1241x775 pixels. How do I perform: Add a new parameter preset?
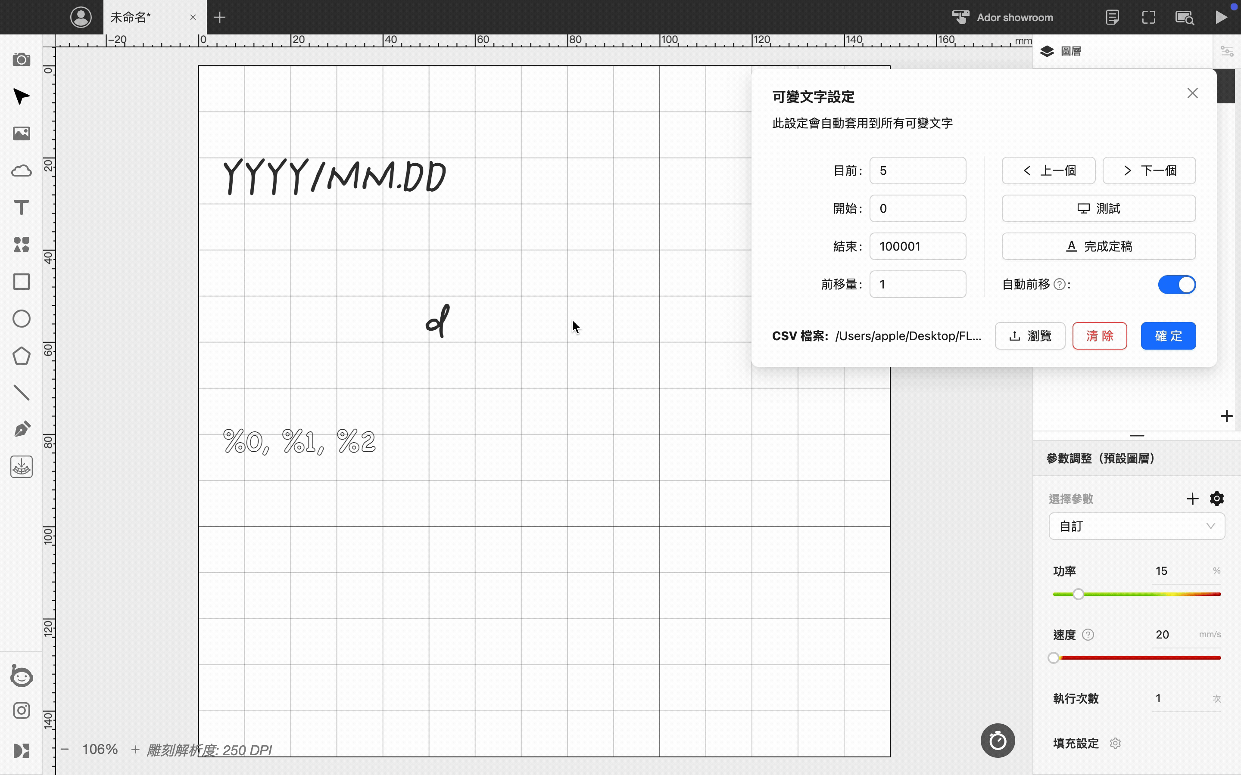pyautogui.click(x=1192, y=498)
